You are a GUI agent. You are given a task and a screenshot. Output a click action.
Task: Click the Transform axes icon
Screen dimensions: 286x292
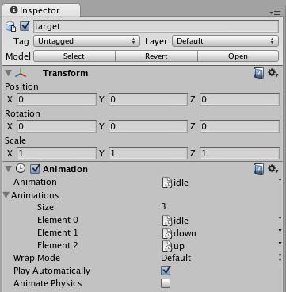pos(21,73)
